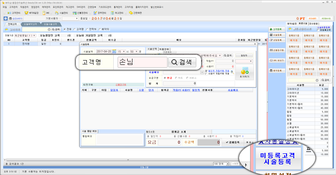
Task: Open 고객관리 toolbar icon
Action: (14, 13)
